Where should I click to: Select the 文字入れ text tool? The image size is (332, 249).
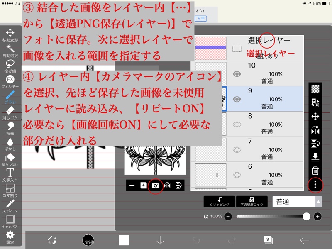pyautogui.click(x=10, y=175)
